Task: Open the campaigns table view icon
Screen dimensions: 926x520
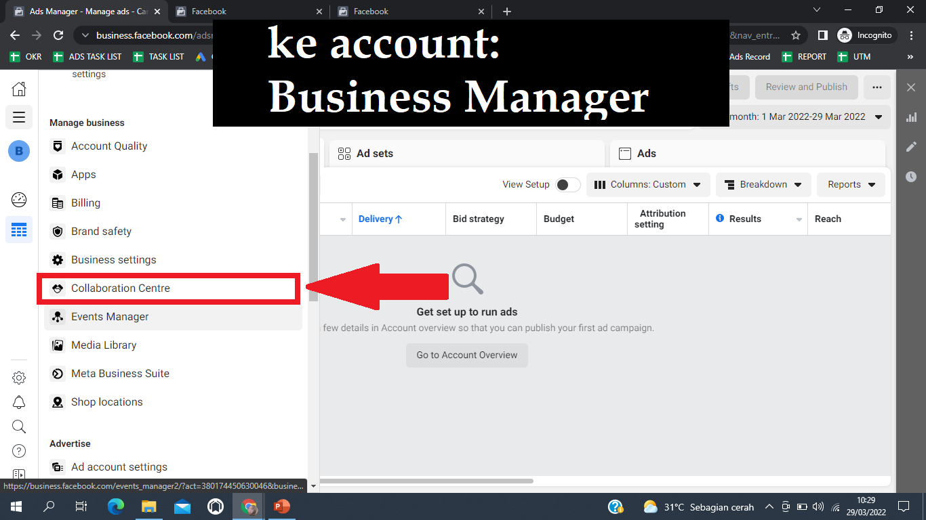Action: click(18, 230)
